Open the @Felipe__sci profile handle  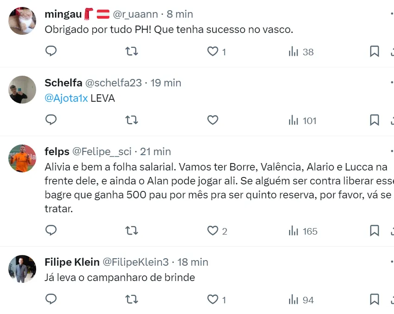click(102, 151)
